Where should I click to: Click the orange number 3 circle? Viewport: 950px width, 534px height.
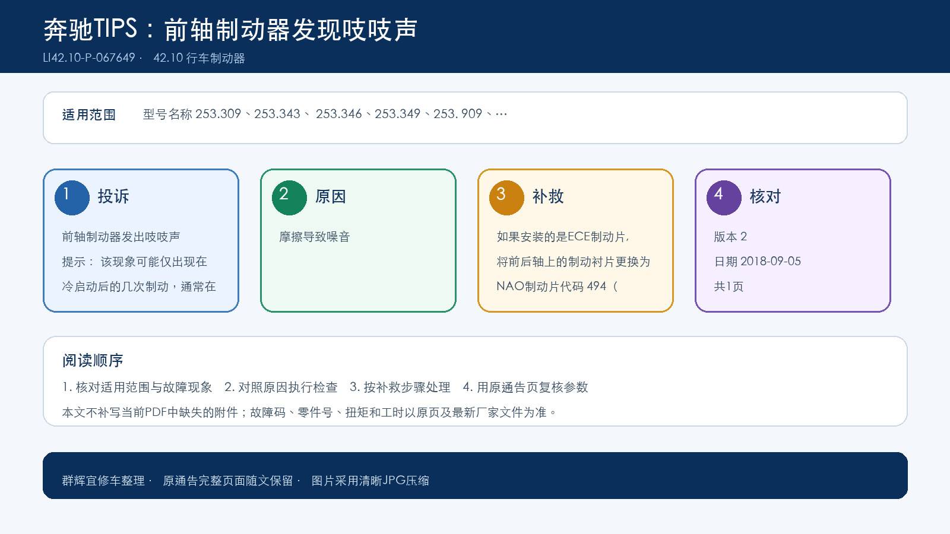point(506,198)
